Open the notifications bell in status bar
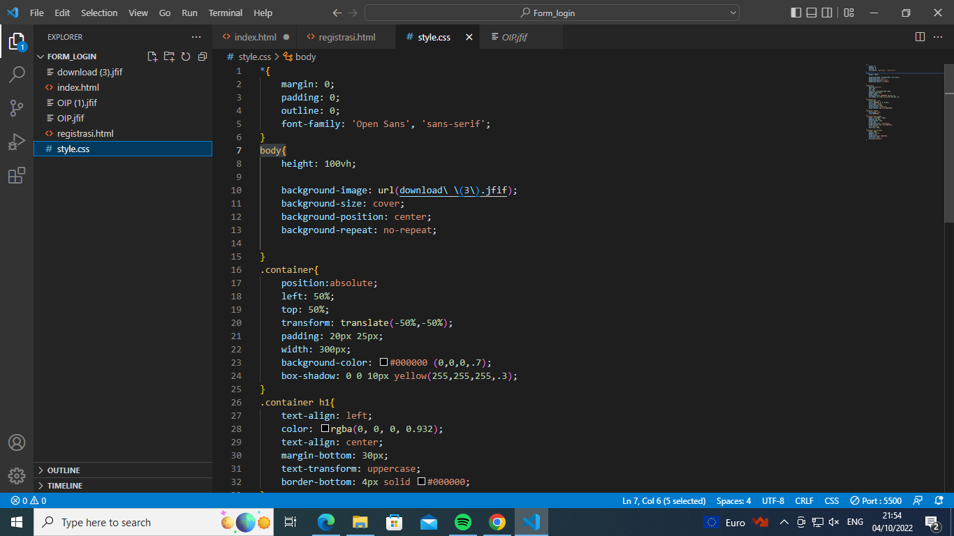Screen dimensions: 954x536 click(937, 500)
